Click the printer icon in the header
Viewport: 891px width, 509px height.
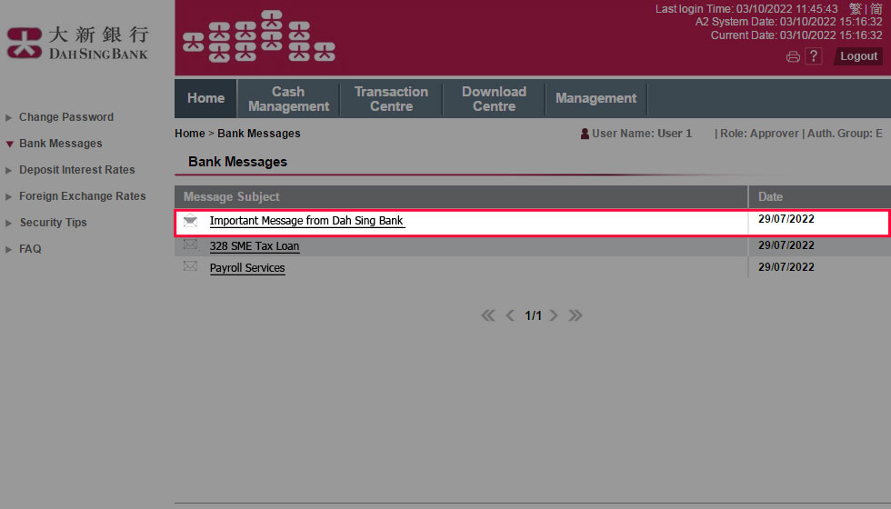point(793,56)
